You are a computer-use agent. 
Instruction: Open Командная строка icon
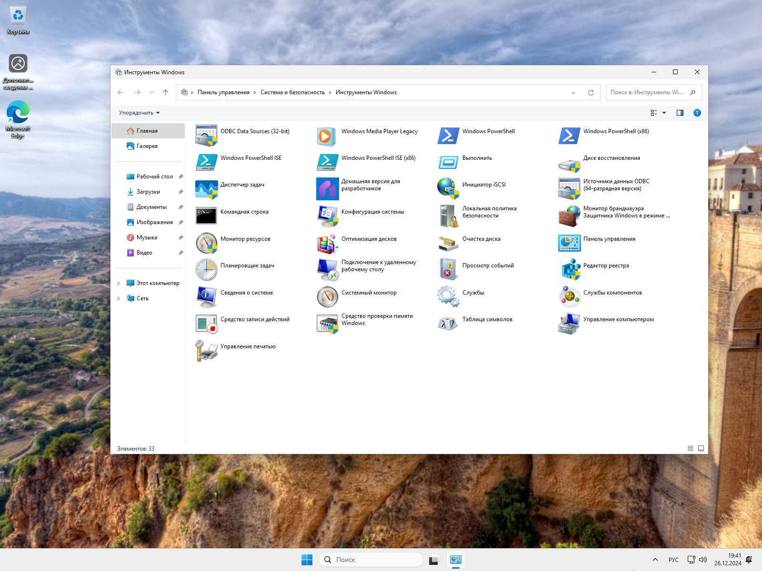tap(206, 216)
